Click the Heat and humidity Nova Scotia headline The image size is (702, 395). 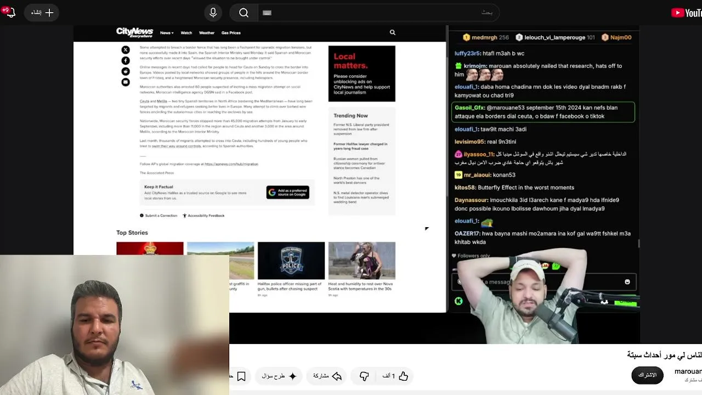point(360,286)
